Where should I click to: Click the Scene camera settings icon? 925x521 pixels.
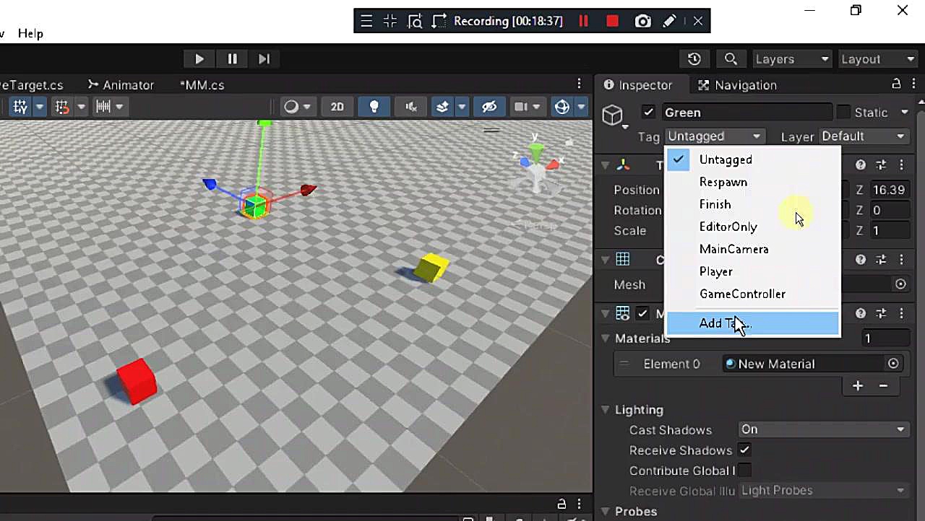[521, 107]
